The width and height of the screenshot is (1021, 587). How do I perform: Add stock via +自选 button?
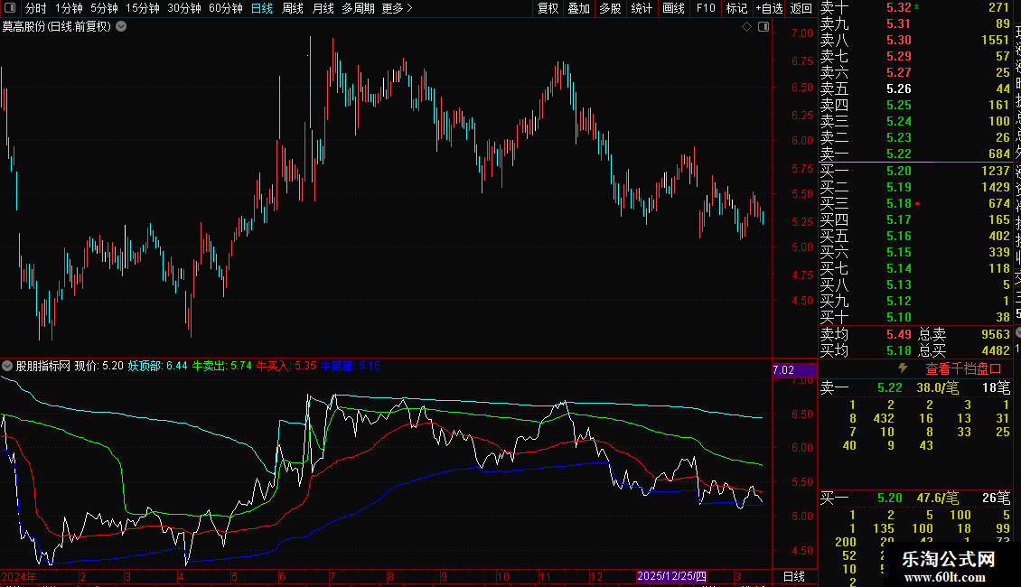(769, 8)
